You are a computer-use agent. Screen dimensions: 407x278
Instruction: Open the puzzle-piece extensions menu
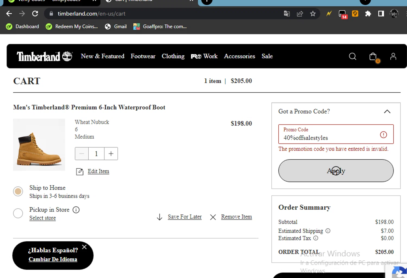[368, 14]
